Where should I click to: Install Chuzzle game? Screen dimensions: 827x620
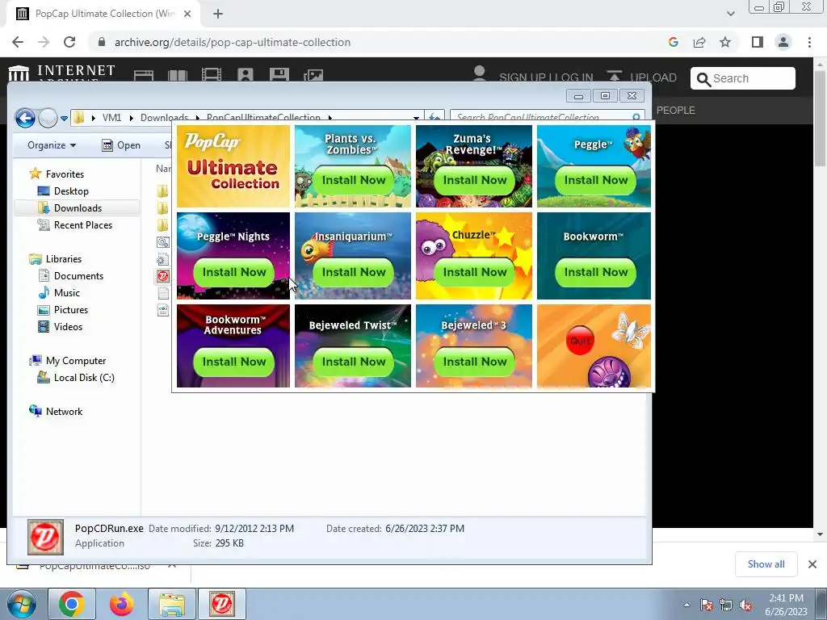click(475, 272)
